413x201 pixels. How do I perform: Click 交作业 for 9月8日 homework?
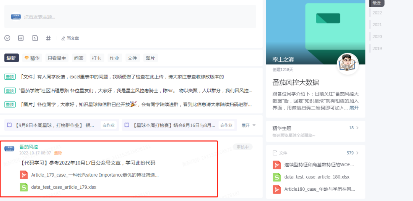[x=109, y=125]
